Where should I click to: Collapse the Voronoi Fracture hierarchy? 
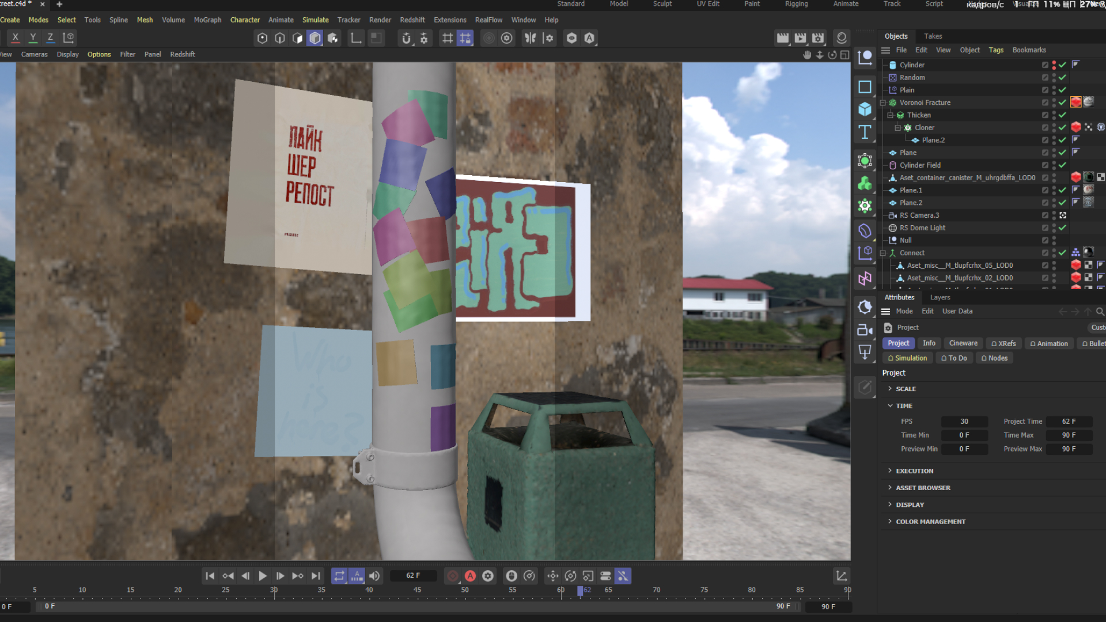coord(882,103)
